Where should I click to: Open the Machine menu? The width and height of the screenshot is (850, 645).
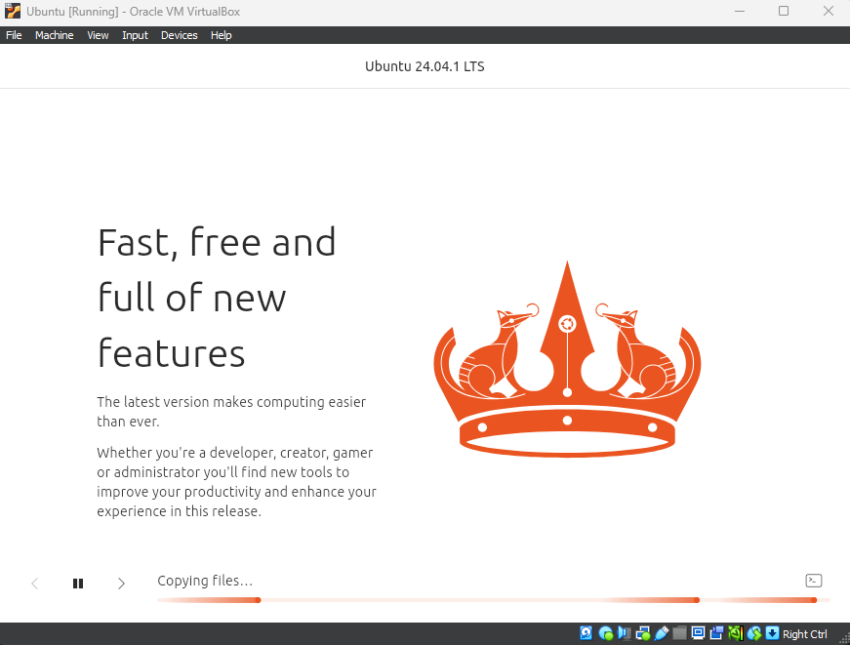pyautogui.click(x=54, y=35)
